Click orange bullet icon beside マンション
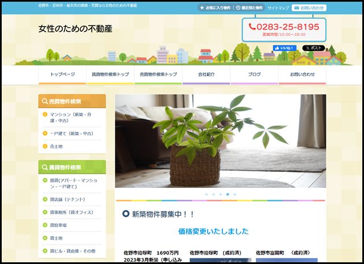Image resolution: width=364 pixels, height=264 pixels. tap(45, 114)
